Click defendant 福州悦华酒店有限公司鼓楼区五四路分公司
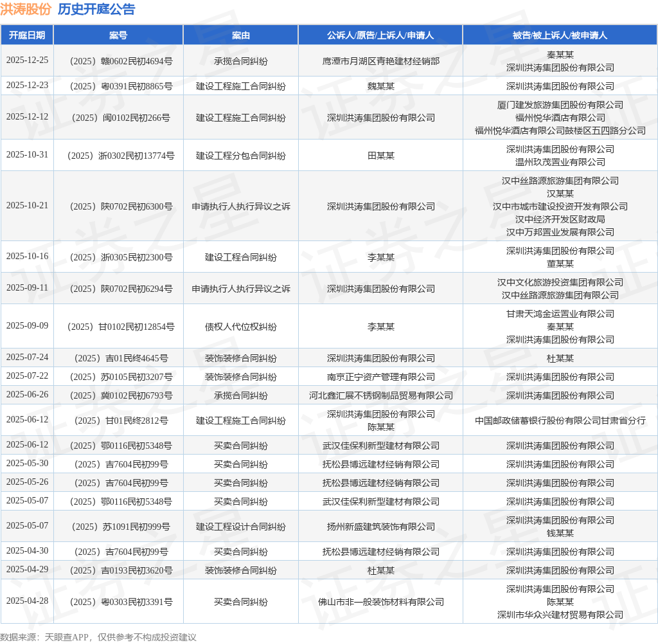Screen dimensions: 658x643 560,131
